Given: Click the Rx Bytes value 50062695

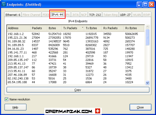Looking at the screenshot, I should coord(131,34).
